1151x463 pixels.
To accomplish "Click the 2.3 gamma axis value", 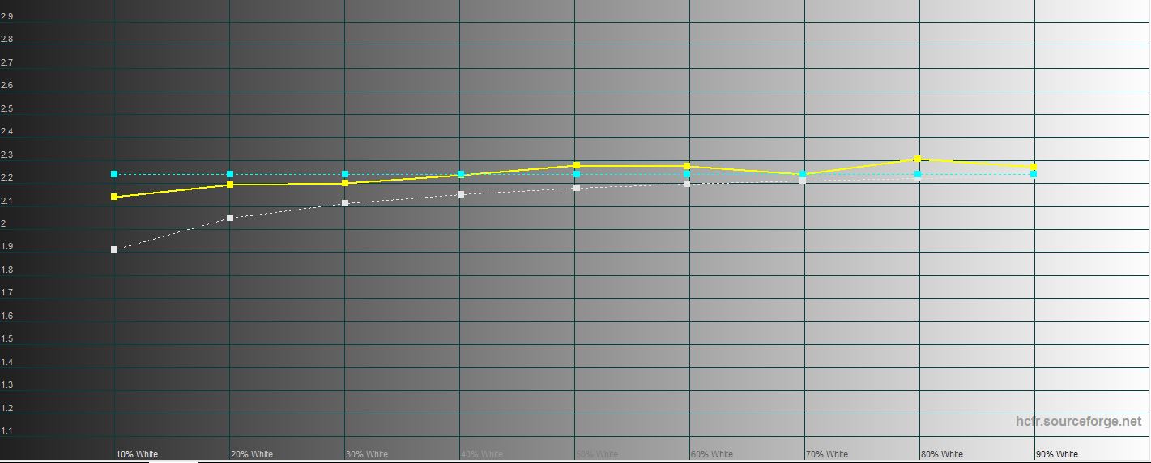I will [6, 155].
